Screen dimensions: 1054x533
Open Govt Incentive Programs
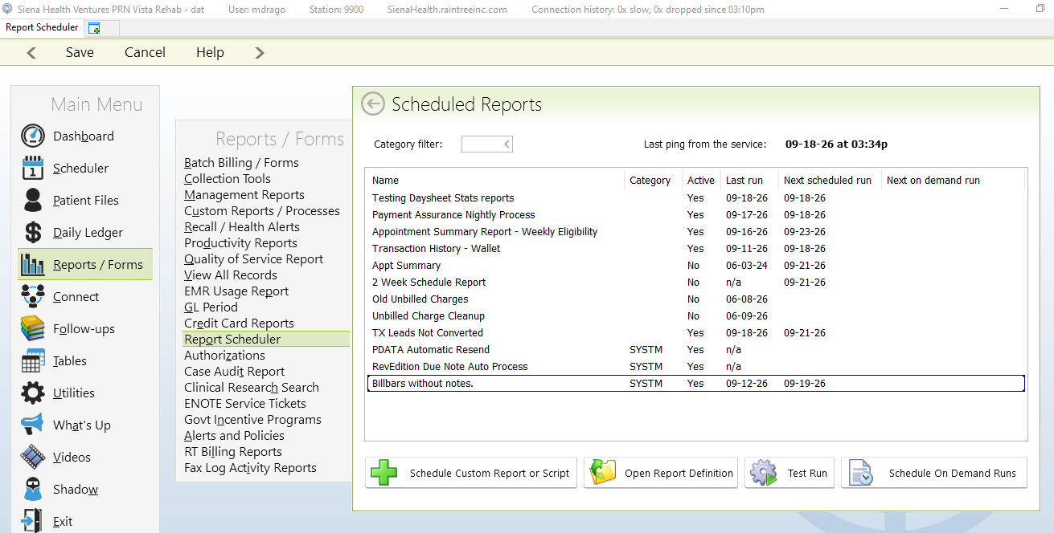pos(252,419)
